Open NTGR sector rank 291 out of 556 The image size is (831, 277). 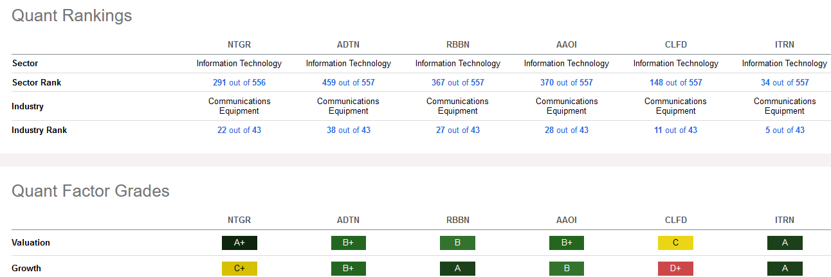pos(239,82)
